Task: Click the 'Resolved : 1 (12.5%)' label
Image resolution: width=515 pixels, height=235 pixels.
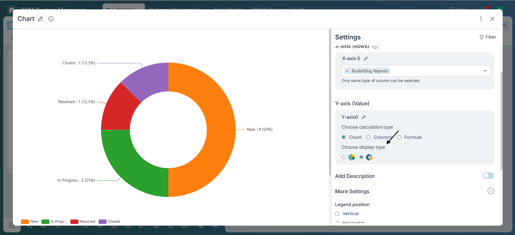Action: click(x=77, y=102)
